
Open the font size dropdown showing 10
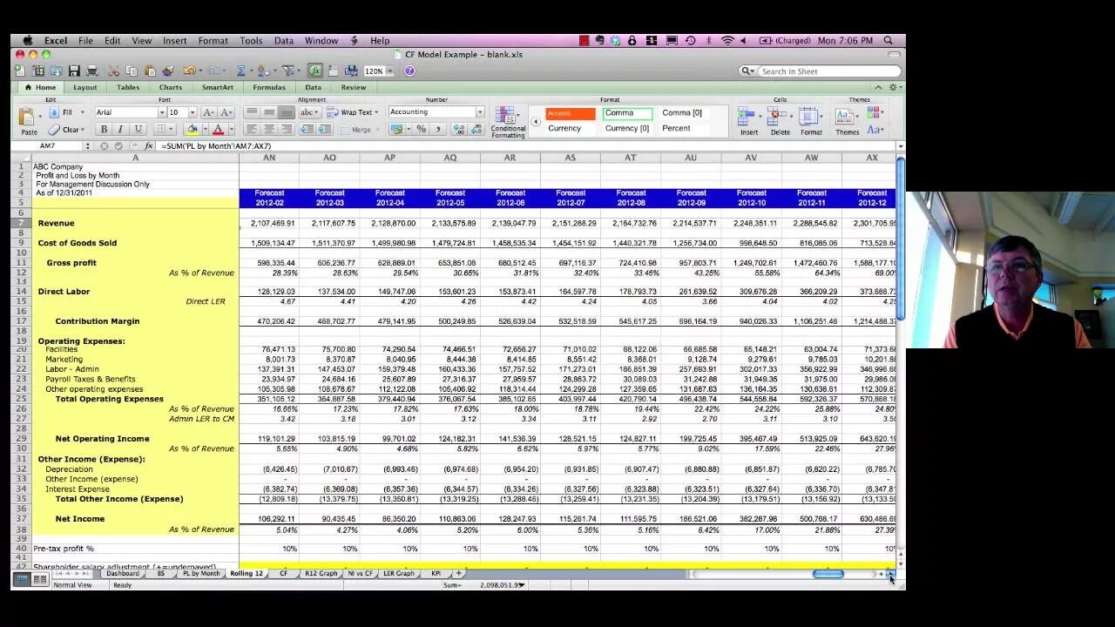192,112
